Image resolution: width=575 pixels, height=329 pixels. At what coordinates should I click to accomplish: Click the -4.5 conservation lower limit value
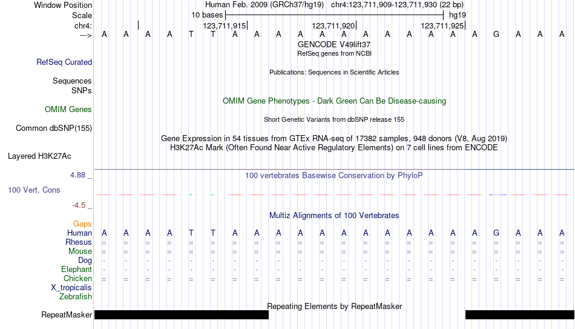[79, 205]
